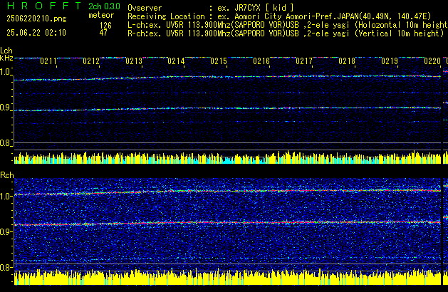The image size is (448, 292).
Task: Click the 0.8 kHz tick on Lch axis
Action: (x=5, y=143)
